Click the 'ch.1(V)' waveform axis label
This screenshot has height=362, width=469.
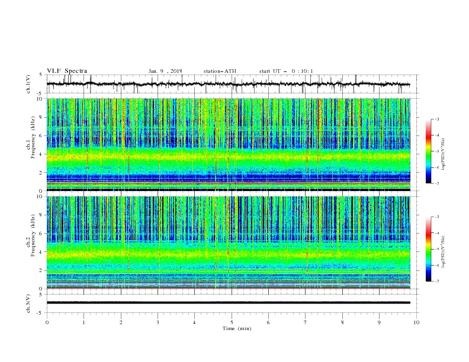coord(28,84)
